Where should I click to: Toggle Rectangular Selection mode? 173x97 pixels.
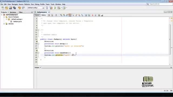click(73, 15)
